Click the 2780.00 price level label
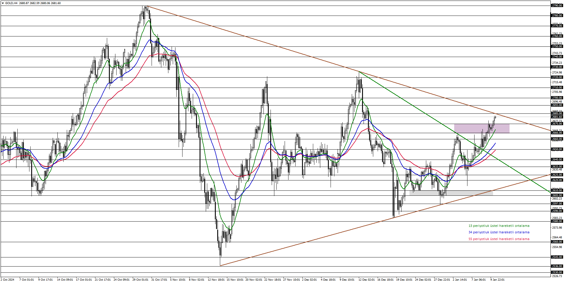 pos(557,16)
